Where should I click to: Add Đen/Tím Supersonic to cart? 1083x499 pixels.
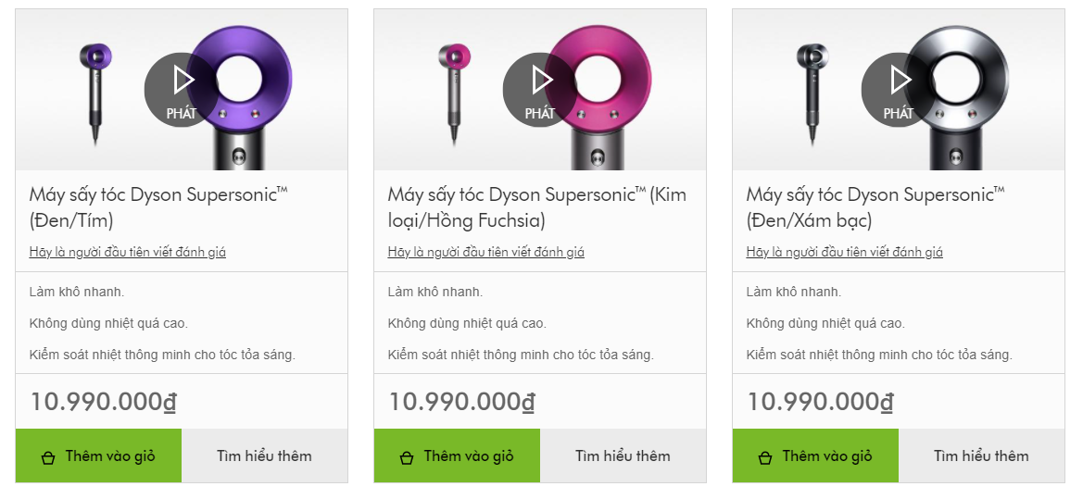98,455
